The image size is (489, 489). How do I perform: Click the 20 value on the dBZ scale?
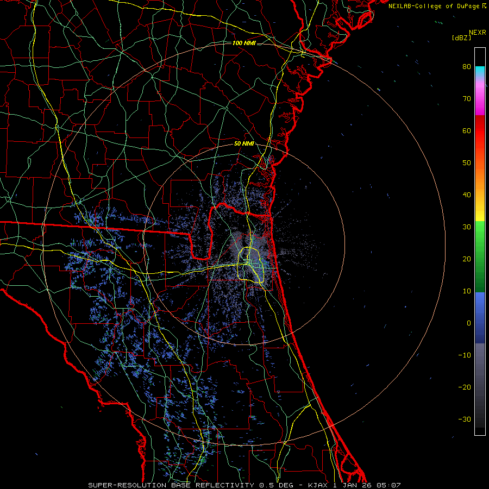467,259
